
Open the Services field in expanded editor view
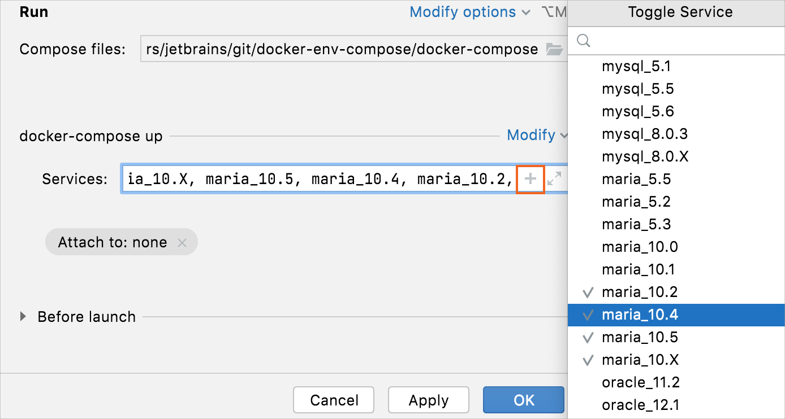(x=554, y=178)
